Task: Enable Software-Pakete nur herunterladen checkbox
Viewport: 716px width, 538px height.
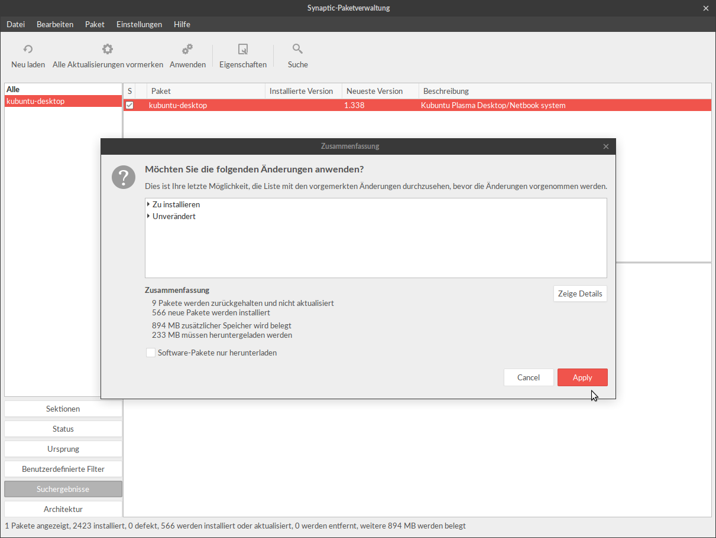Action: tap(151, 353)
